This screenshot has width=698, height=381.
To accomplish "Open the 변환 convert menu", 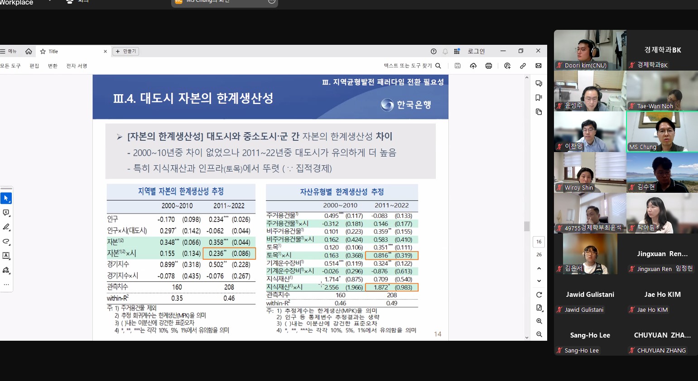I will 53,66.
